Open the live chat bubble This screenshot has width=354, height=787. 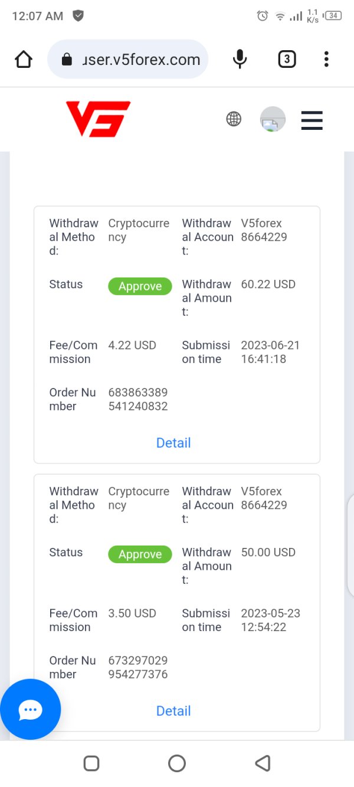point(31,710)
